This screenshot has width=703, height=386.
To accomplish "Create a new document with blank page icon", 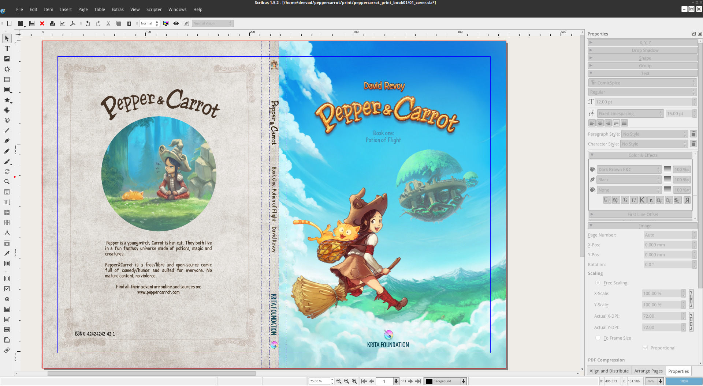I will pos(10,23).
